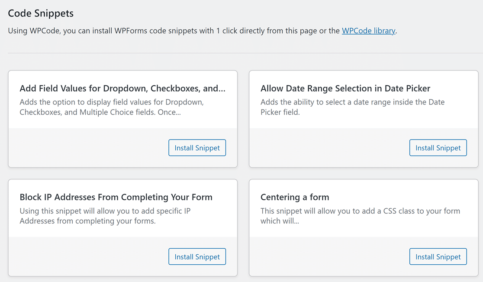Screen dimensions: 483x282
Task: Open the WPCode library link
Action: (x=368, y=31)
